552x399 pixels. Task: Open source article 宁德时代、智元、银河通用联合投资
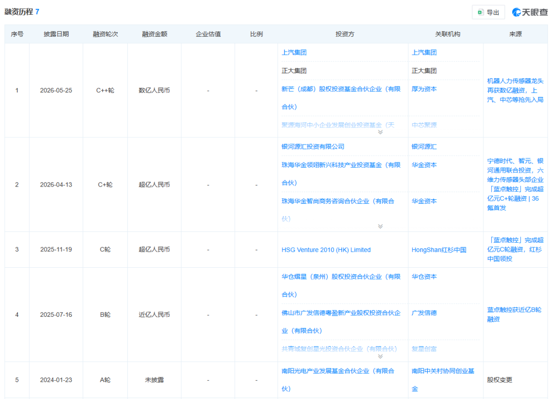pyautogui.click(x=515, y=184)
